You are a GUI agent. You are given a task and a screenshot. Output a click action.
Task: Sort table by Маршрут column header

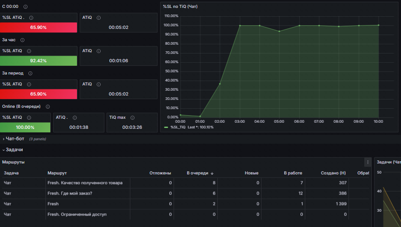pos(57,173)
